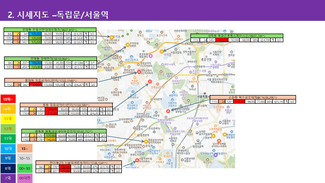The image size is (325, 183).
Task: Click the green 11억 legend swatch
Action: click(x=8, y=139)
